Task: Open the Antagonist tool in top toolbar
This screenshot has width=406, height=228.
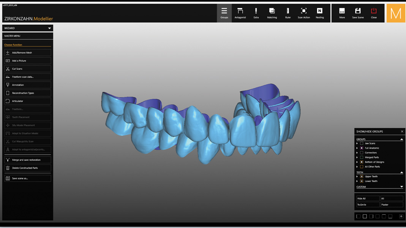Action: (240, 13)
